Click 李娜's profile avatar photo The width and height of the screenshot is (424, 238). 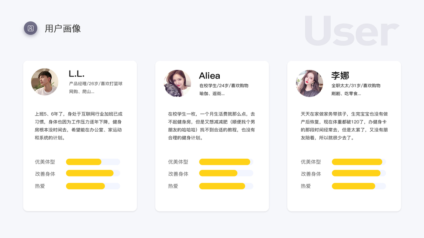310,83
